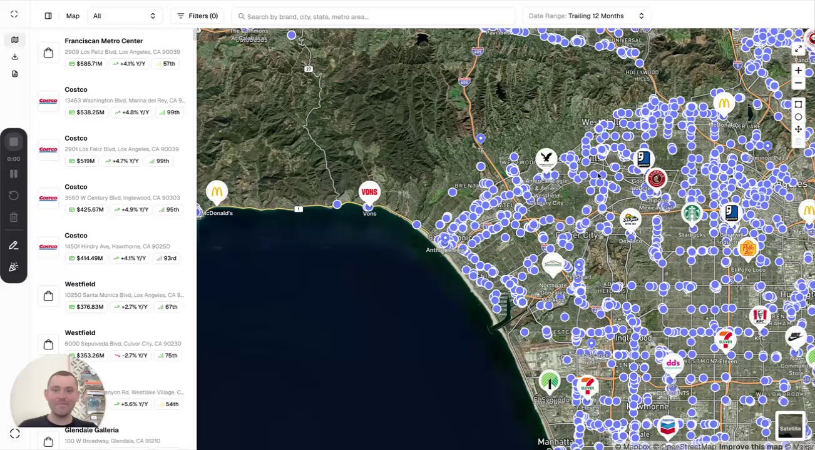Click the KFC map marker

[760, 316]
